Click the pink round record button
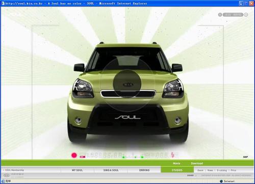Image resolution: width=255 pixels, height=184 pixels. (74, 155)
